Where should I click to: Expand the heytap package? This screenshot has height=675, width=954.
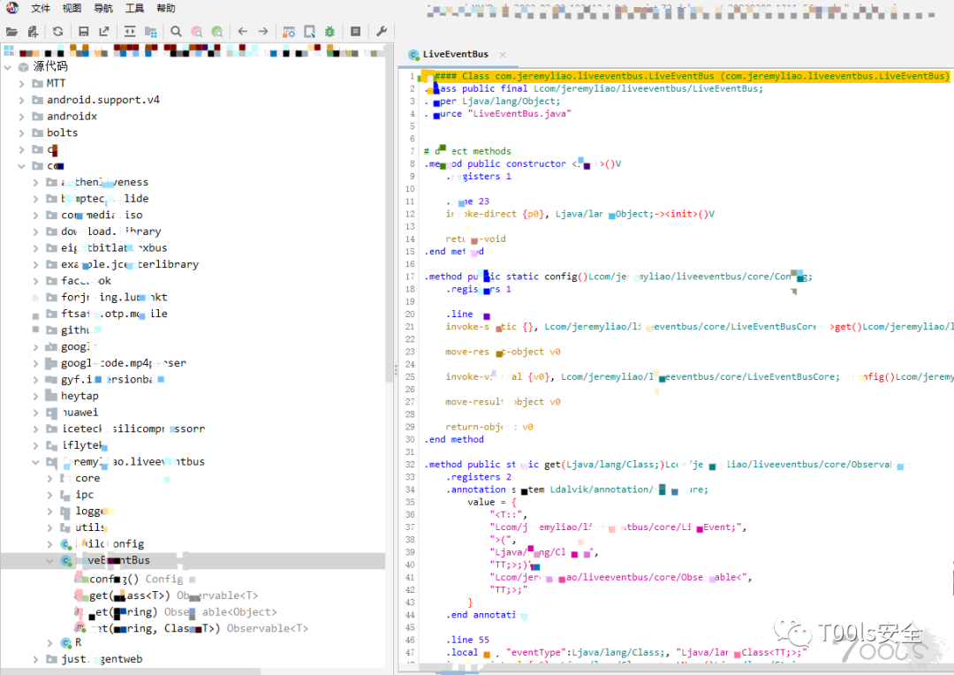click(36, 396)
